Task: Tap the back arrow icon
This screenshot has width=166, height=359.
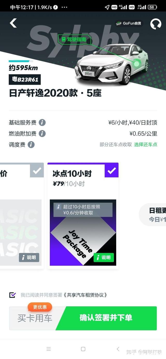Action: (x=13, y=23)
